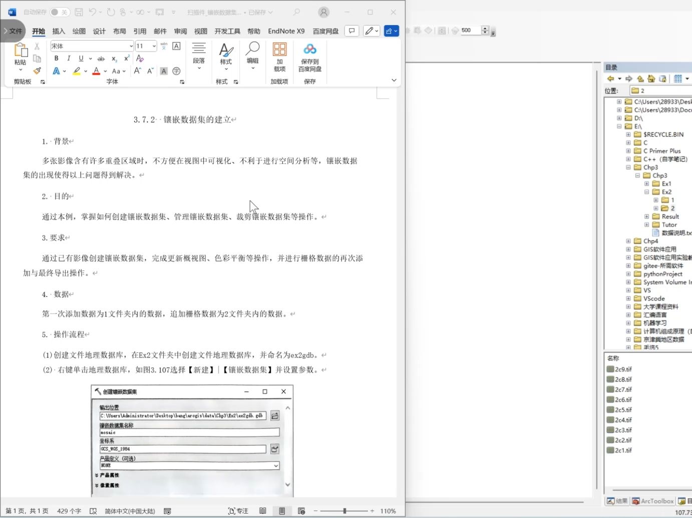Apply subscript formatting
Viewport: 692px width, 518px height.
tap(114, 58)
